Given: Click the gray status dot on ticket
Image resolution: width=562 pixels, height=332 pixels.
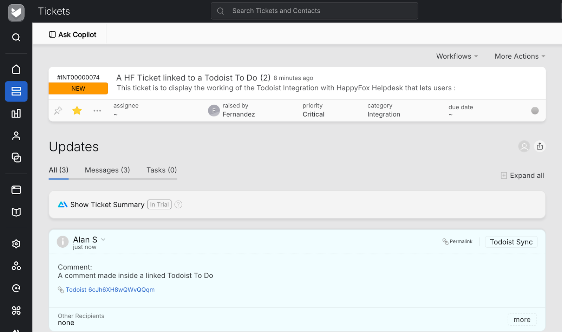Looking at the screenshot, I should (535, 111).
